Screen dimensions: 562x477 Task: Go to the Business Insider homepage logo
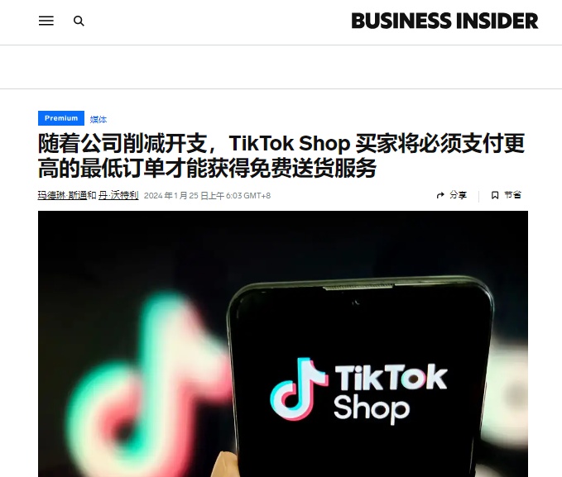[x=444, y=21]
